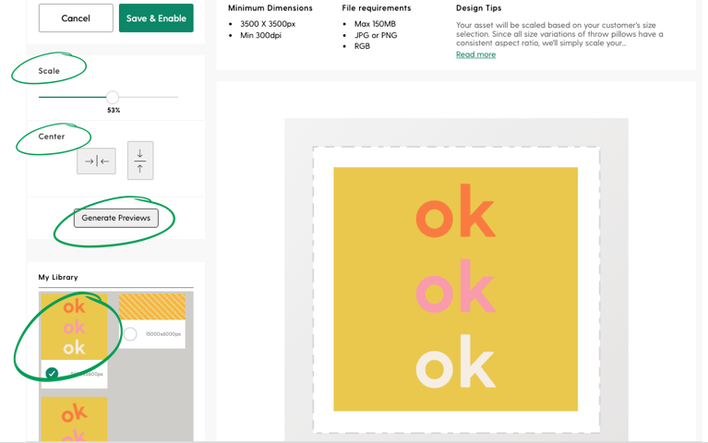Click Save & Enable button

point(156,18)
